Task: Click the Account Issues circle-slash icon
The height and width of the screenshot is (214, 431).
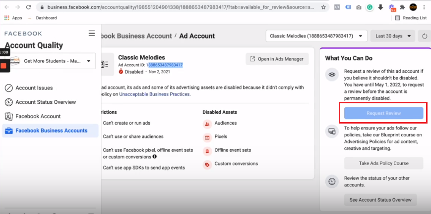Action: tap(9, 88)
